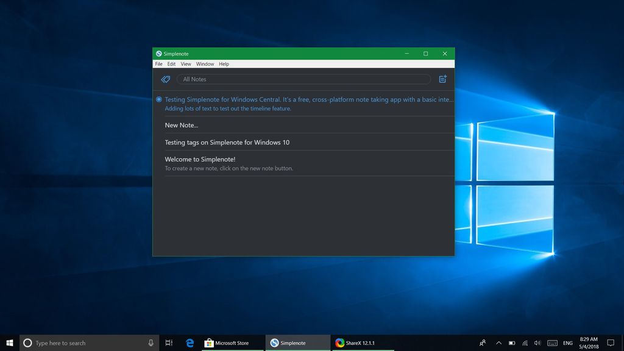Screen dimensions: 624x351
Task: Open the People hub on the taskbar
Action: [x=483, y=342]
